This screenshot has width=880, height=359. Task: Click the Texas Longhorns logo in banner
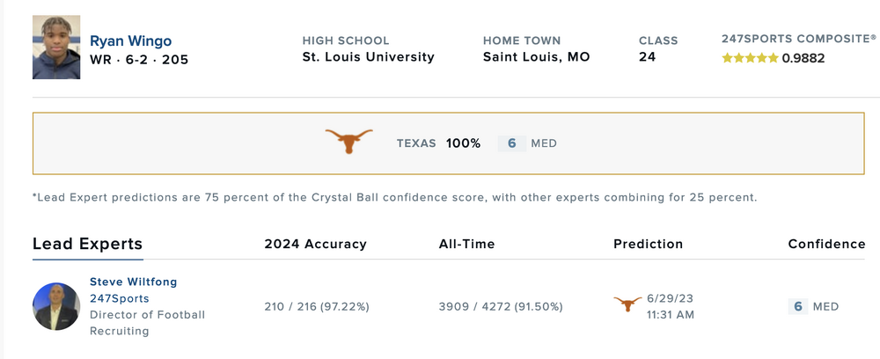click(348, 142)
